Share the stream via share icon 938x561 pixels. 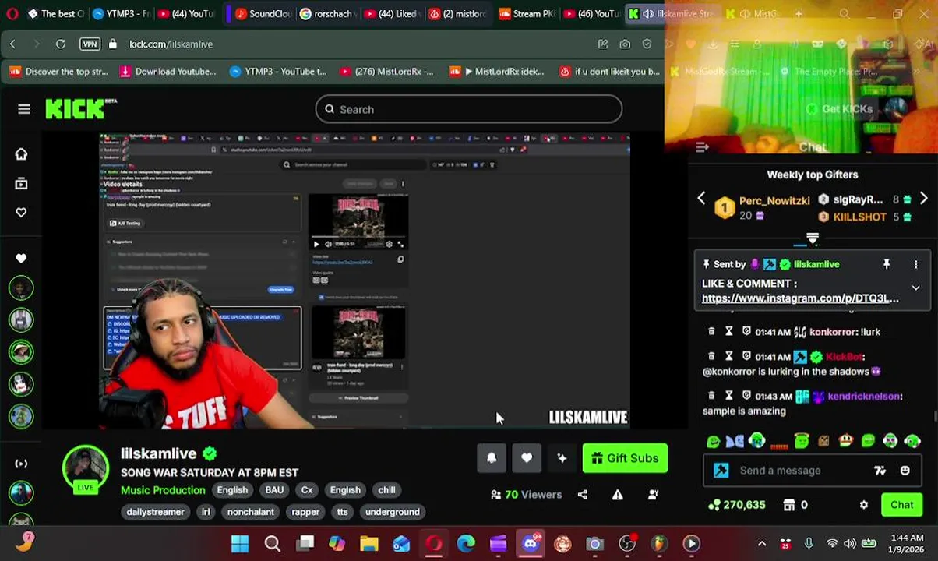point(583,494)
